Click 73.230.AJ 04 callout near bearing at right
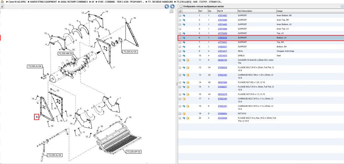This screenshot has width=344, height=164. point(129,51)
